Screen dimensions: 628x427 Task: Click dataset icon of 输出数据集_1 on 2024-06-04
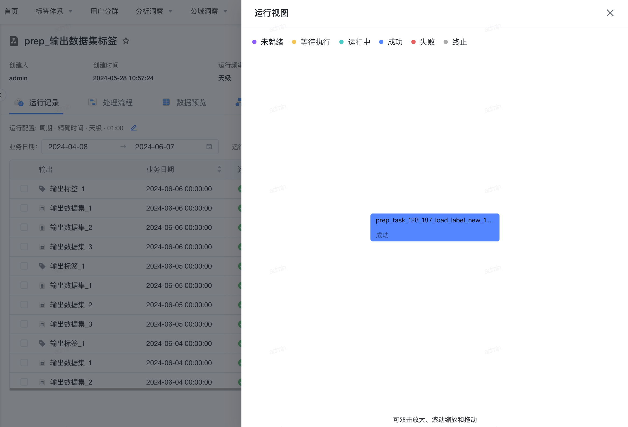pos(42,363)
